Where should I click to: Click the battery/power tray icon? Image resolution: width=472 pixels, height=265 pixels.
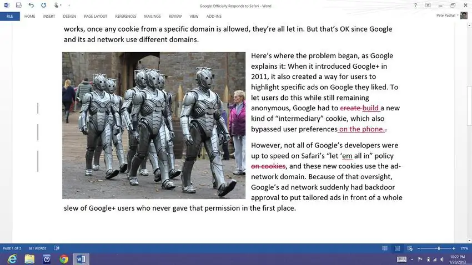[x=428, y=259]
